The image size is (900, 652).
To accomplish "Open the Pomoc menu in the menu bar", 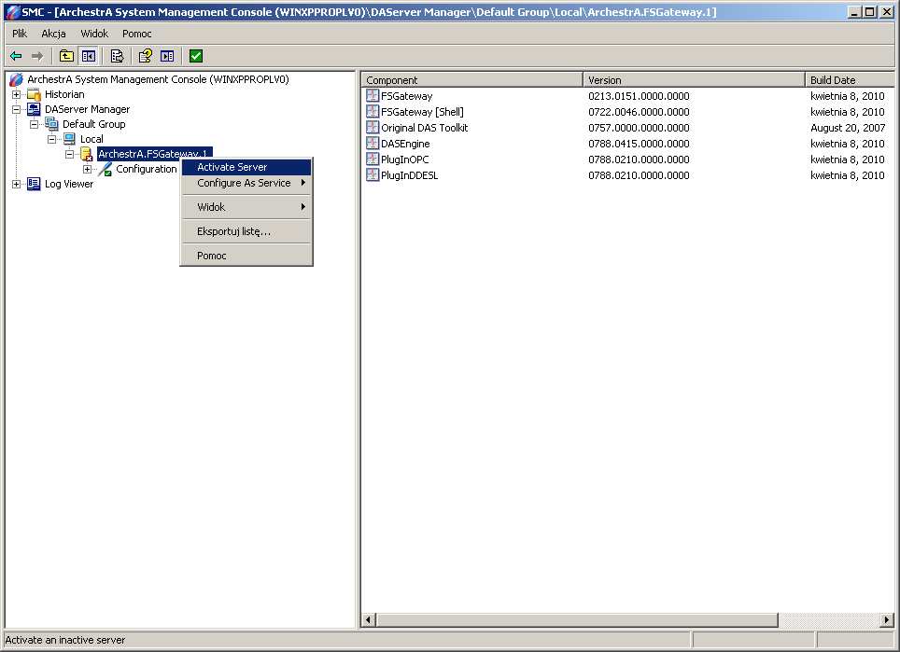I will click(x=136, y=34).
